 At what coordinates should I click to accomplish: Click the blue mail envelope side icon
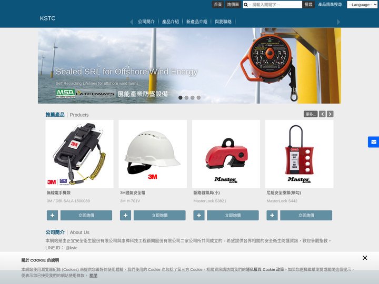373,142
